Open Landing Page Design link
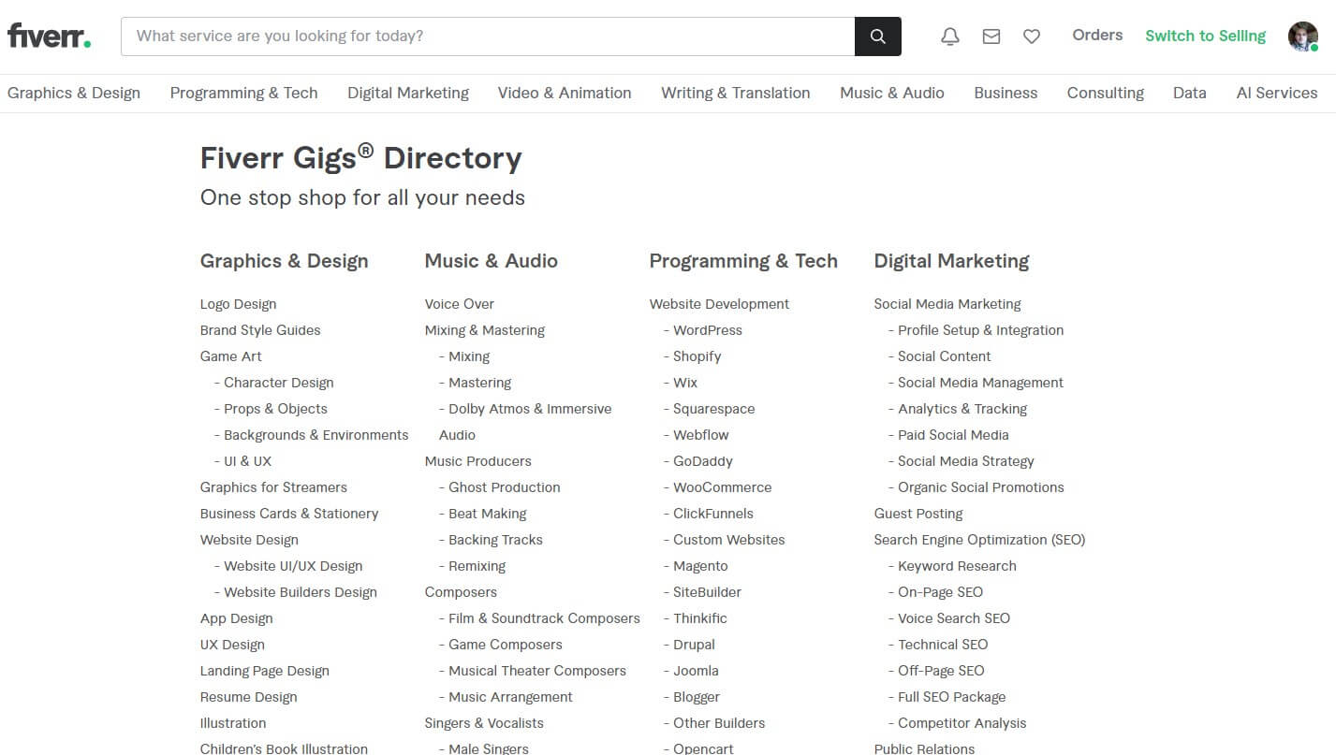The height and width of the screenshot is (755, 1336). click(x=265, y=671)
